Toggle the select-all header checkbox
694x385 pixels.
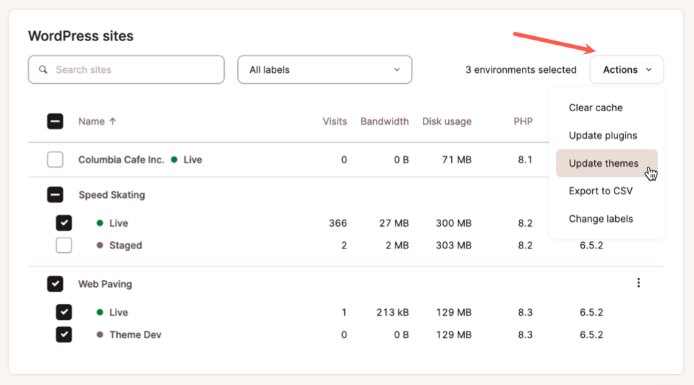click(55, 121)
